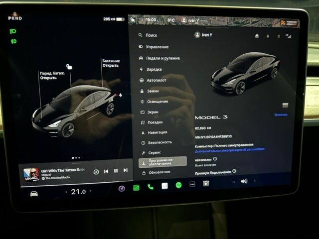This screenshot has width=319, height=239.
Task: Tap the speaker volume icon
Action: coord(244,181)
